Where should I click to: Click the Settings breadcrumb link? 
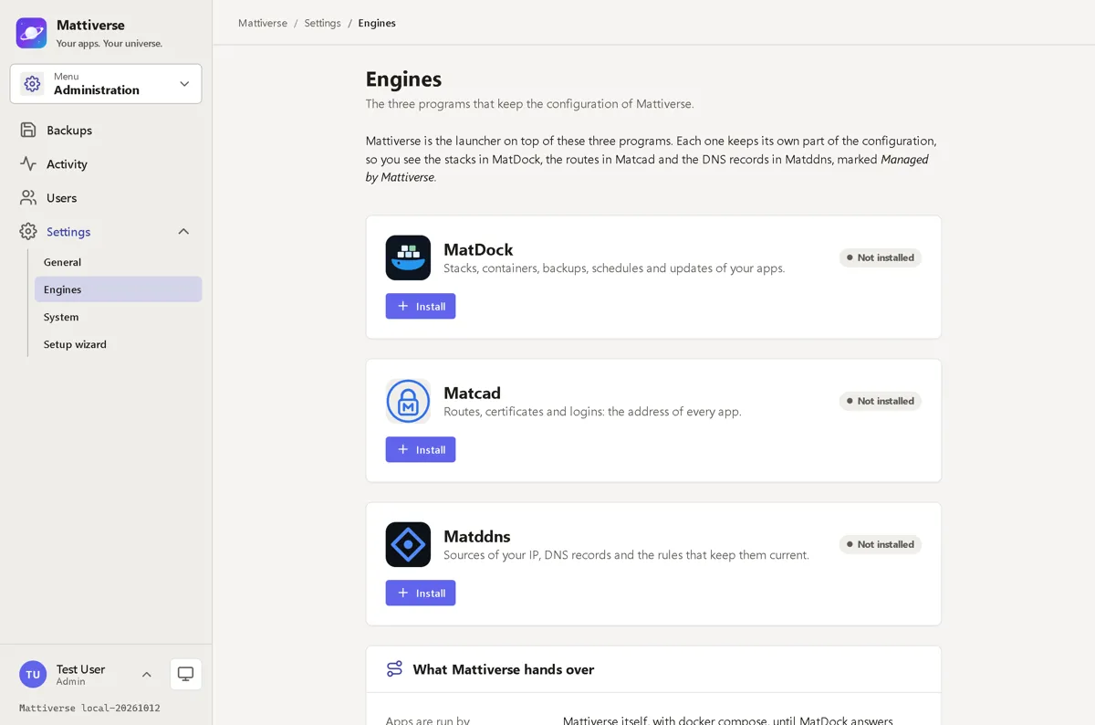(323, 23)
